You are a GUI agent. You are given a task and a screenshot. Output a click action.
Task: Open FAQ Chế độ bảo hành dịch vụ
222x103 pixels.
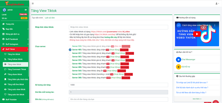[x=192, y=87]
